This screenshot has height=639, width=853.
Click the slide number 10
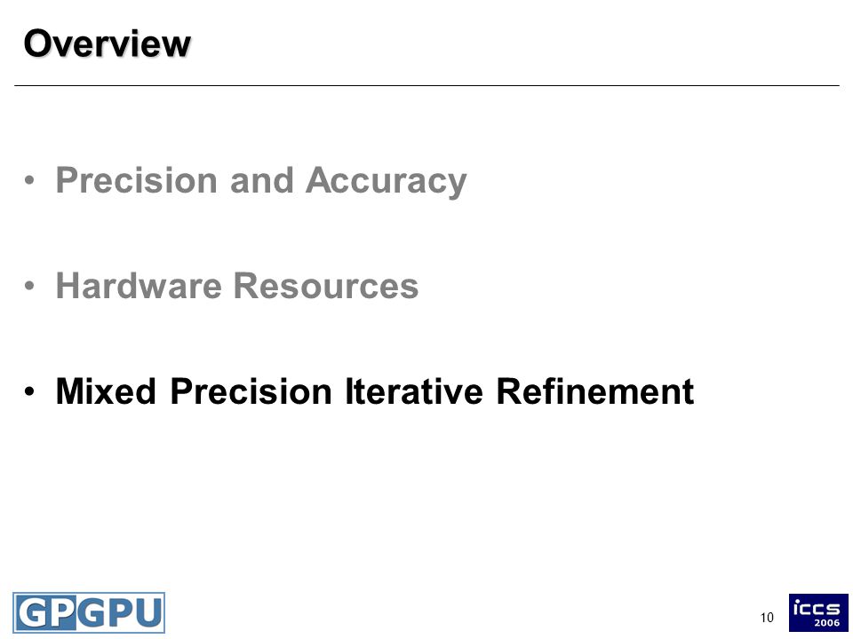tap(767, 618)
